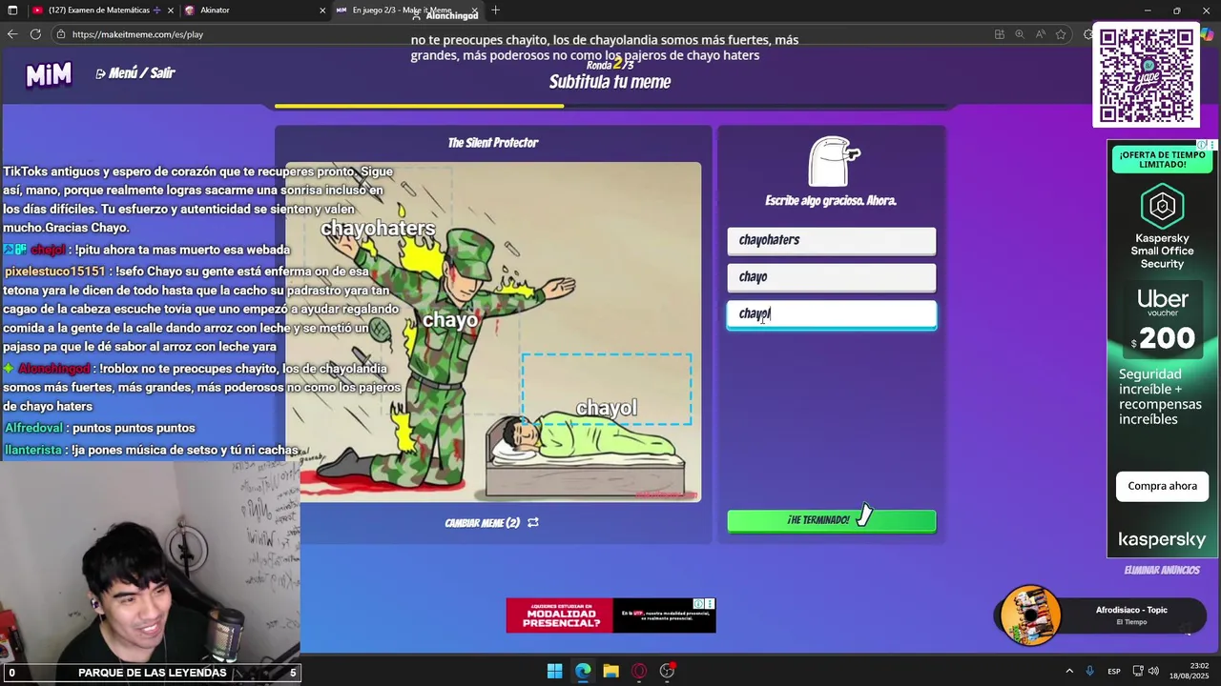Viewport: 1221px width, 686px height.
Task: Show hidden system tray icons
Action: coord(1069,672)
